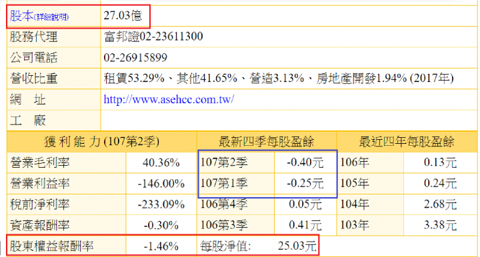Click the 106第4季 quarter label
Viewport: 480px width, 257px height.
224,204
